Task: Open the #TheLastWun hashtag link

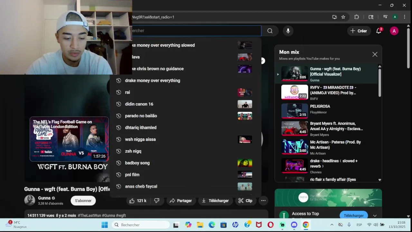Action: click(90, 216)
